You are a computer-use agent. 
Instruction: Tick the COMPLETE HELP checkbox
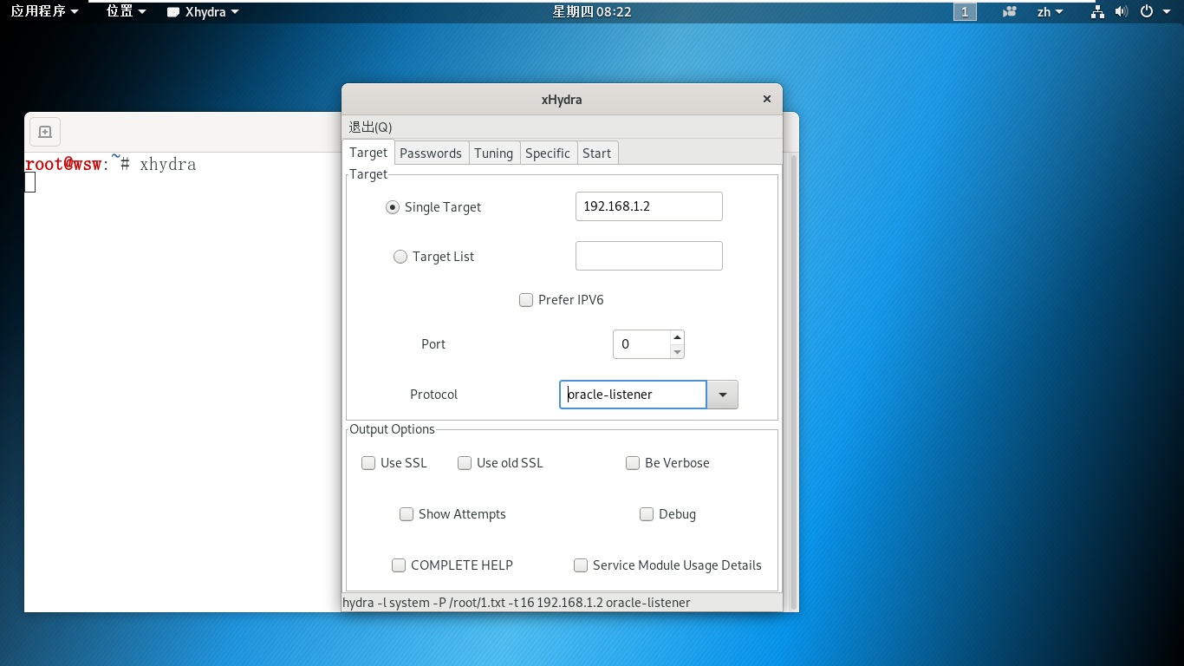[x=399, y=565]
